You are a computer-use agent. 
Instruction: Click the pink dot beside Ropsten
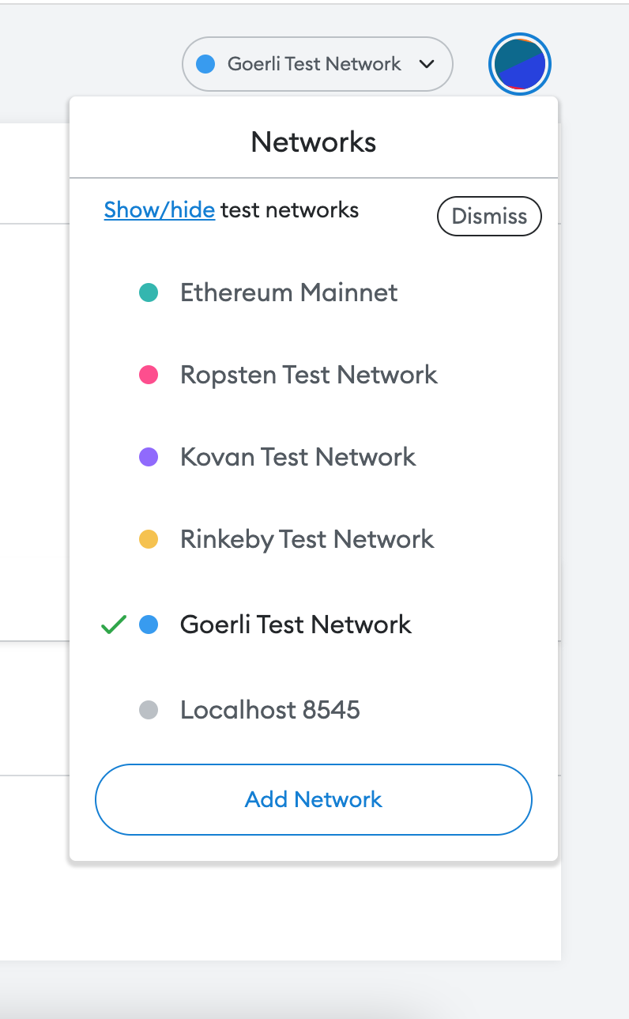point(149,376)
